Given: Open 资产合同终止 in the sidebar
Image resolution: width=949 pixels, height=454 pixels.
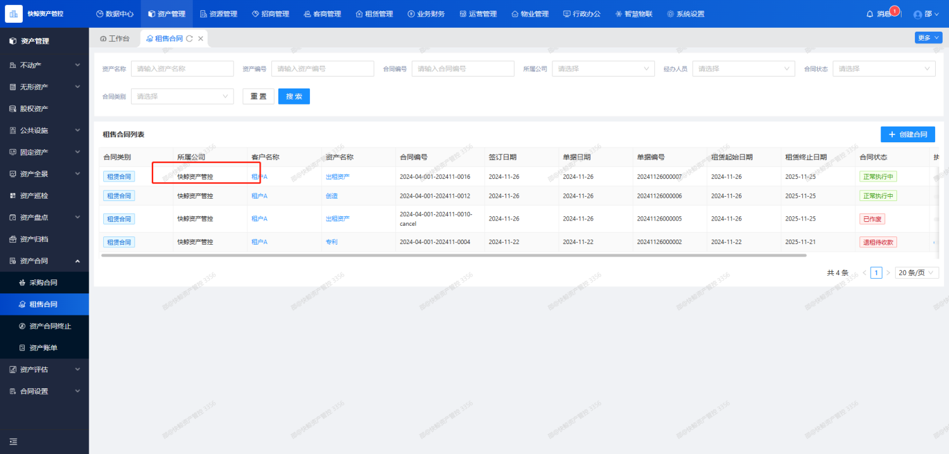Looking at the screenshot, I should tap(44, 326).
